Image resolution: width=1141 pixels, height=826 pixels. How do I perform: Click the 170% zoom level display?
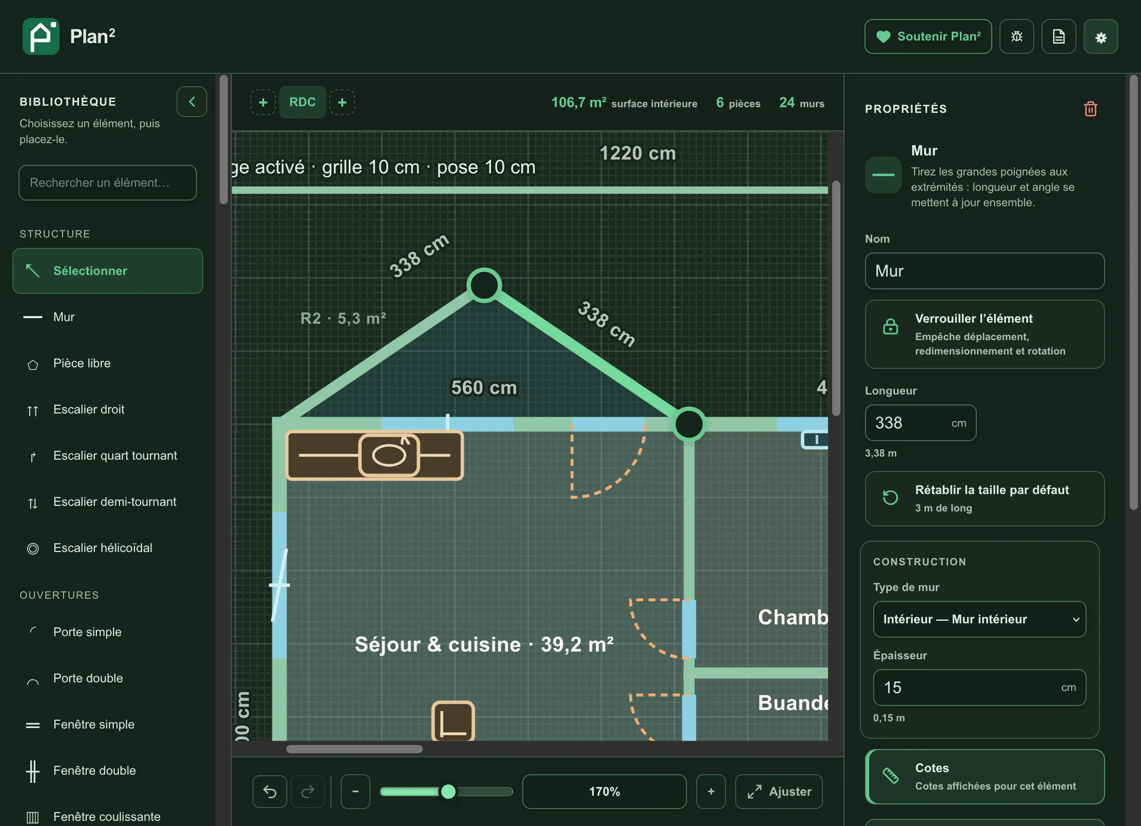[x=604, y=792]
